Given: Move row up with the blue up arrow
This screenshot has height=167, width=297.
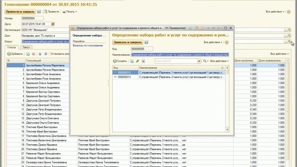Looking at the screenshot, I should coord(40,54).
